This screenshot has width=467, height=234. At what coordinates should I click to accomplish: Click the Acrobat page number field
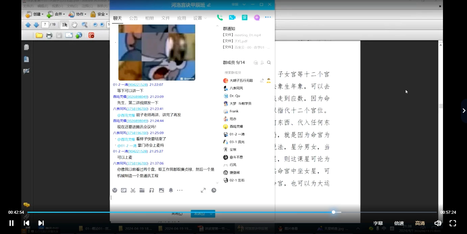(45, 25)
